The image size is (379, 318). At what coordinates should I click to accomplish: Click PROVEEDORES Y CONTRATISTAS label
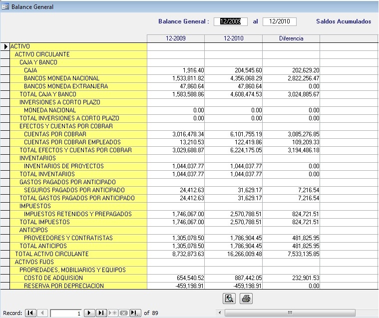[68, 238]
